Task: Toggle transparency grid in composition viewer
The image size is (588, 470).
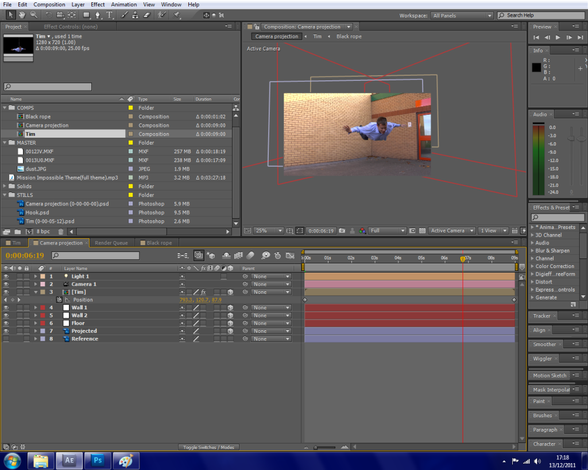Action: pyautogui.click(x=422, y=231)
